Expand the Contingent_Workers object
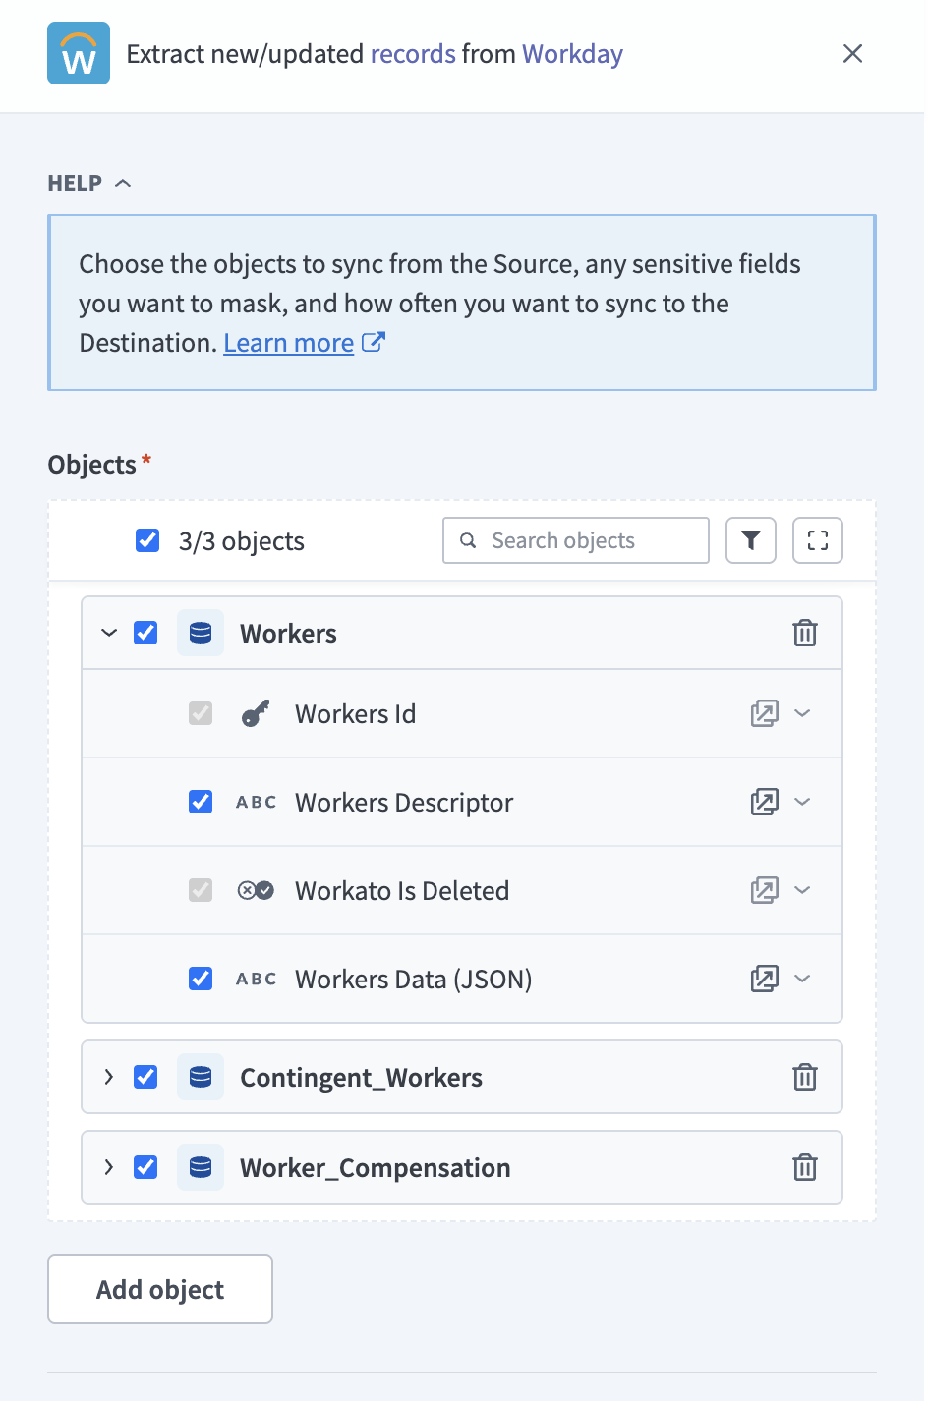 pyautogui.click(x=109, y=1077)
